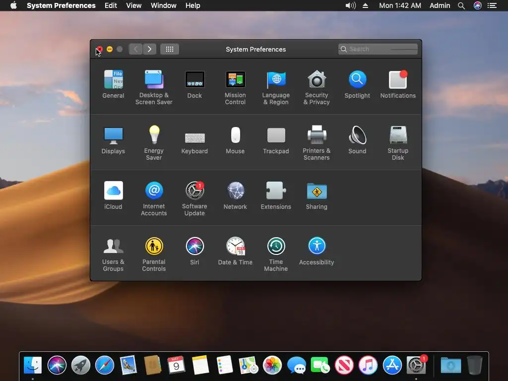Open iTunes from the Dock
The width and height of the screenshot is (508, 381).
click(x=368, y=365)
